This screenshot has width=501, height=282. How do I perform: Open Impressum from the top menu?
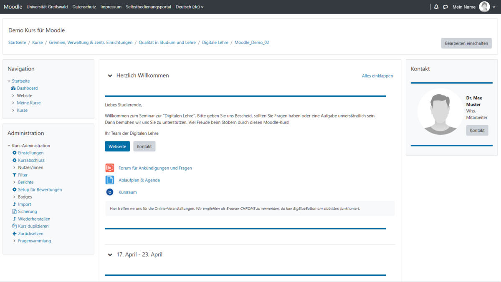pyautogui.click(x=111, y=7)
